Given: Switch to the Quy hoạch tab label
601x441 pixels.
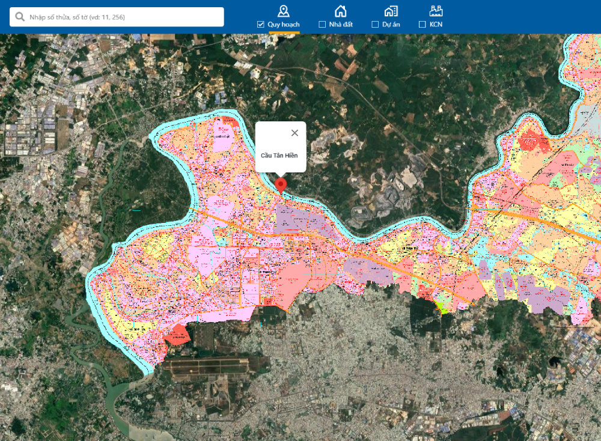Looking at the screenshot, I should tap(283, 25).
